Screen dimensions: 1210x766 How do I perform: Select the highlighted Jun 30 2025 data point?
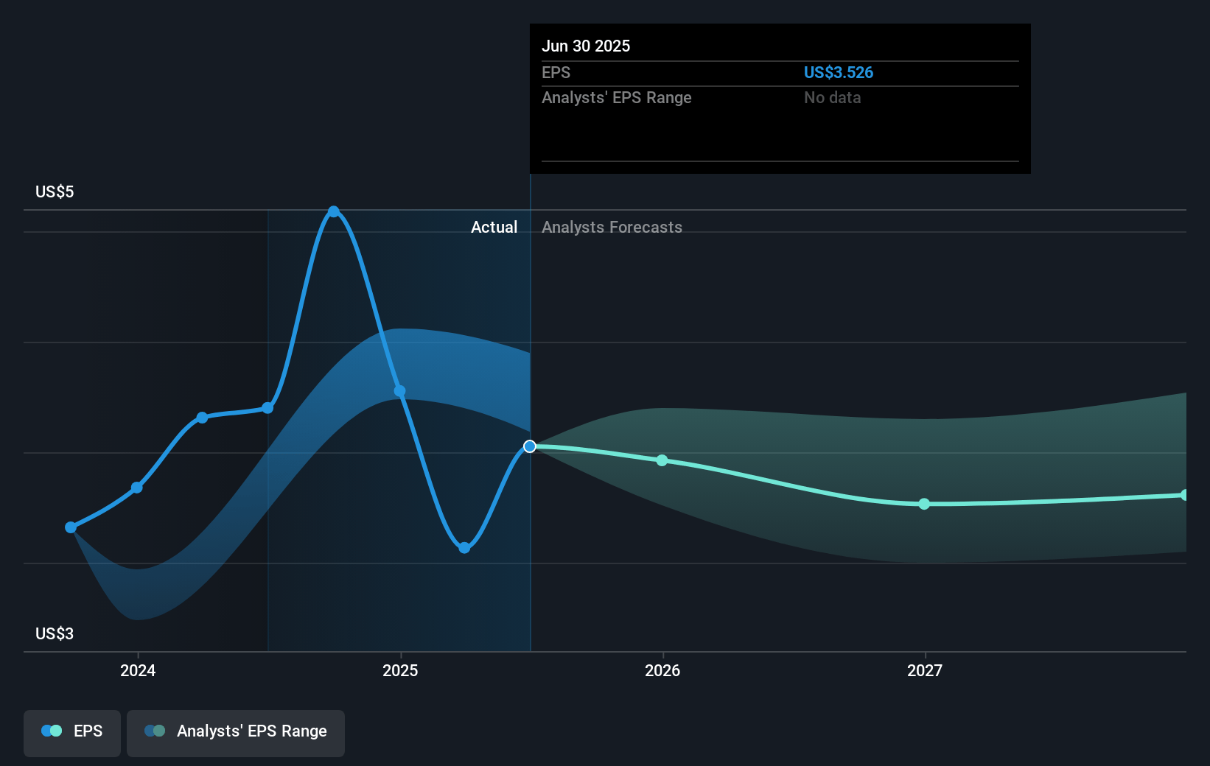pos(530,446)
